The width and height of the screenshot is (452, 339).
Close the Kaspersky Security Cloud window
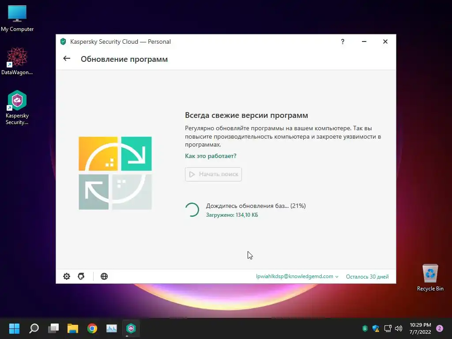click(x=385, y=41)
